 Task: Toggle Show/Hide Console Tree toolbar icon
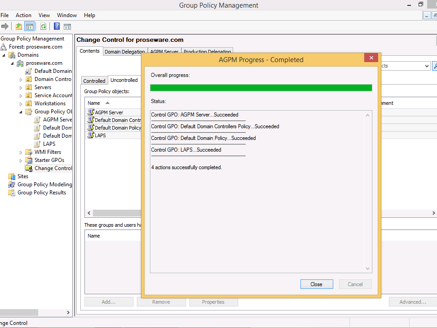tap(30, 27)
